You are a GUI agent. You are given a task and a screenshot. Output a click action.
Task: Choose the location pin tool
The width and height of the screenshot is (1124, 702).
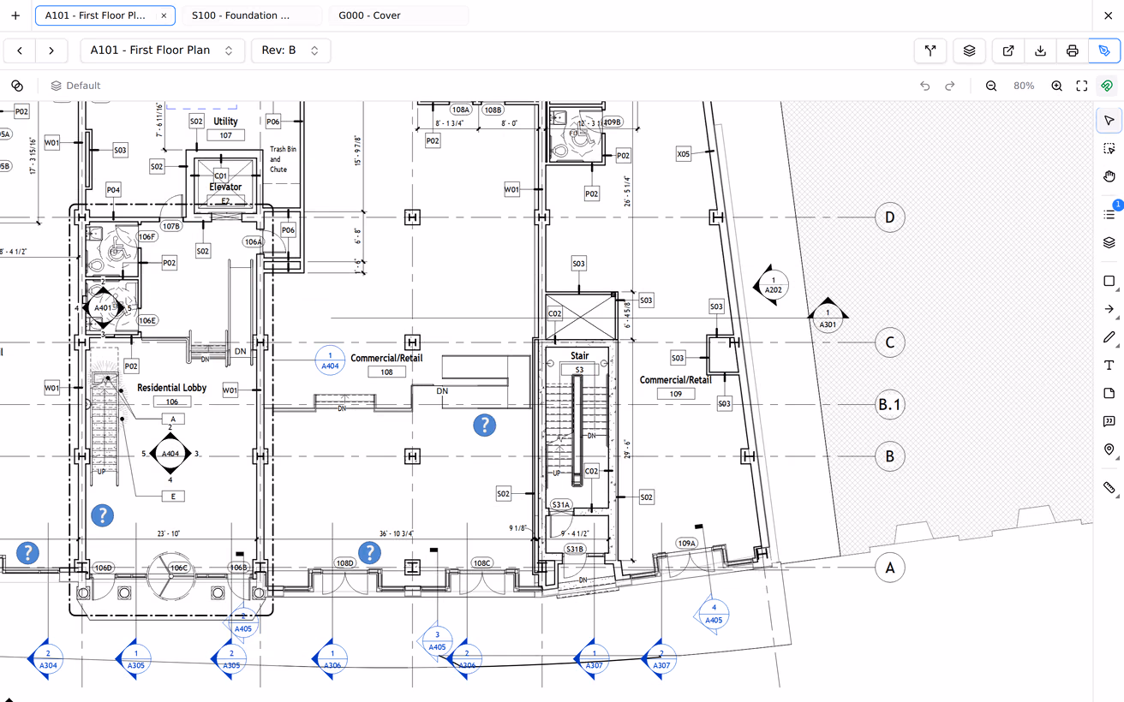pyautogui.click(x=1109, y=449)
